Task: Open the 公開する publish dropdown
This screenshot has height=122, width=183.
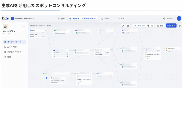Action: (171, 26)
